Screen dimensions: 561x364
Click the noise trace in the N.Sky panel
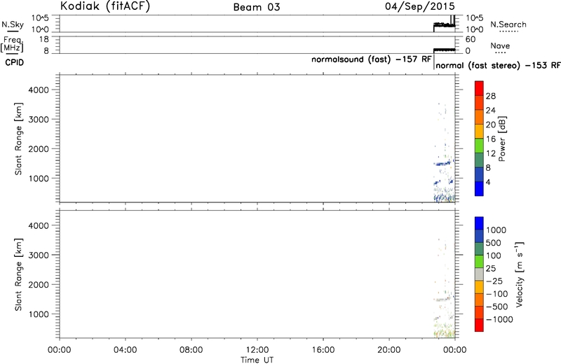pyautogui.click(x=444, y=25)
